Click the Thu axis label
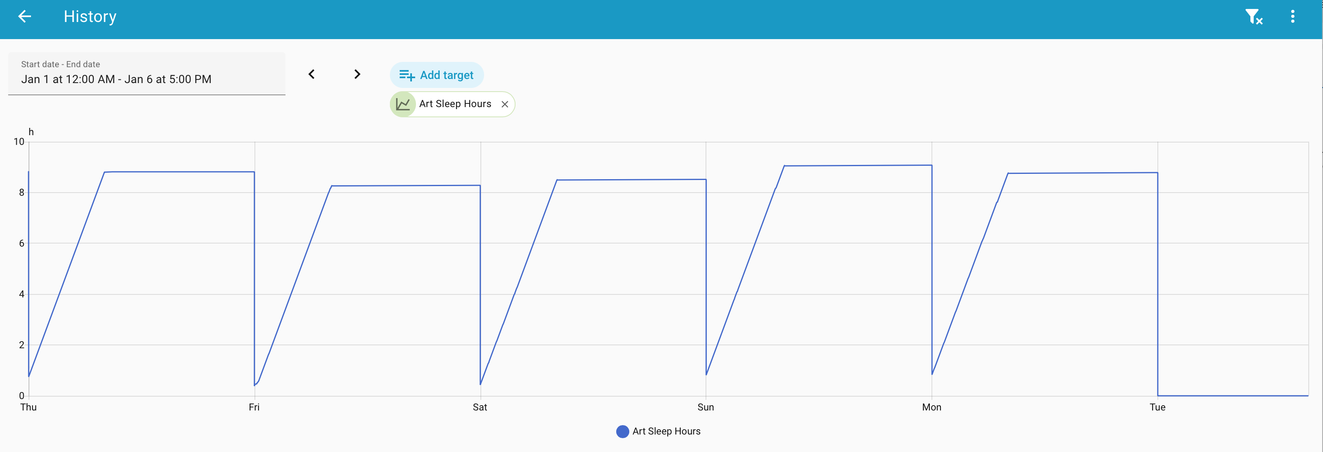1323x452 pixels. tap(28, 407)
